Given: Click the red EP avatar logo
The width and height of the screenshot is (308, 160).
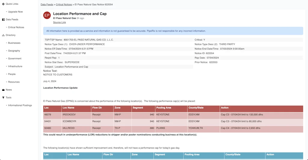Looking at the screenshot, I should [47, 15].
